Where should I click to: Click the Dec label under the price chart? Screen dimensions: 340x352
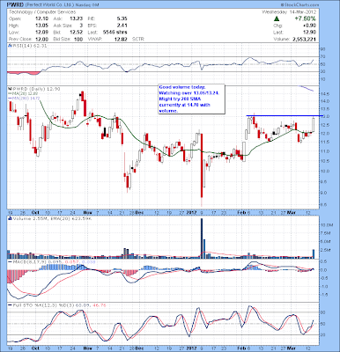(138, 212)
